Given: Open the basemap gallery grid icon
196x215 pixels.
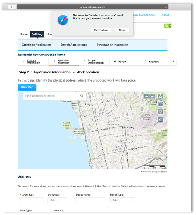Looking at the screenshot, I should pyautogui.click(x=160, y=104).
